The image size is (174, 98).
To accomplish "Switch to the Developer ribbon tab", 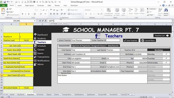I will 74,5.
